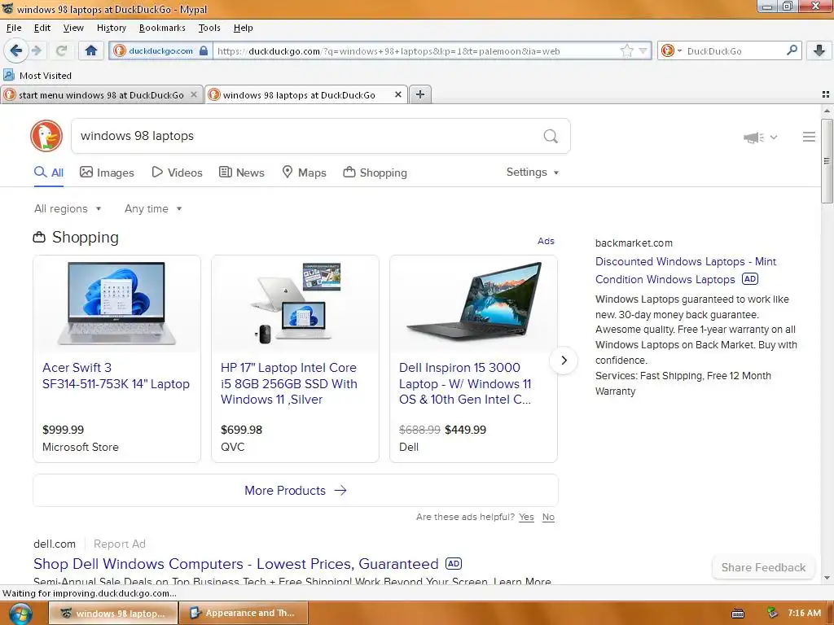Click the scrollbar down arrow
This screenshot has width=834, height=625.
tap(827, 577)
